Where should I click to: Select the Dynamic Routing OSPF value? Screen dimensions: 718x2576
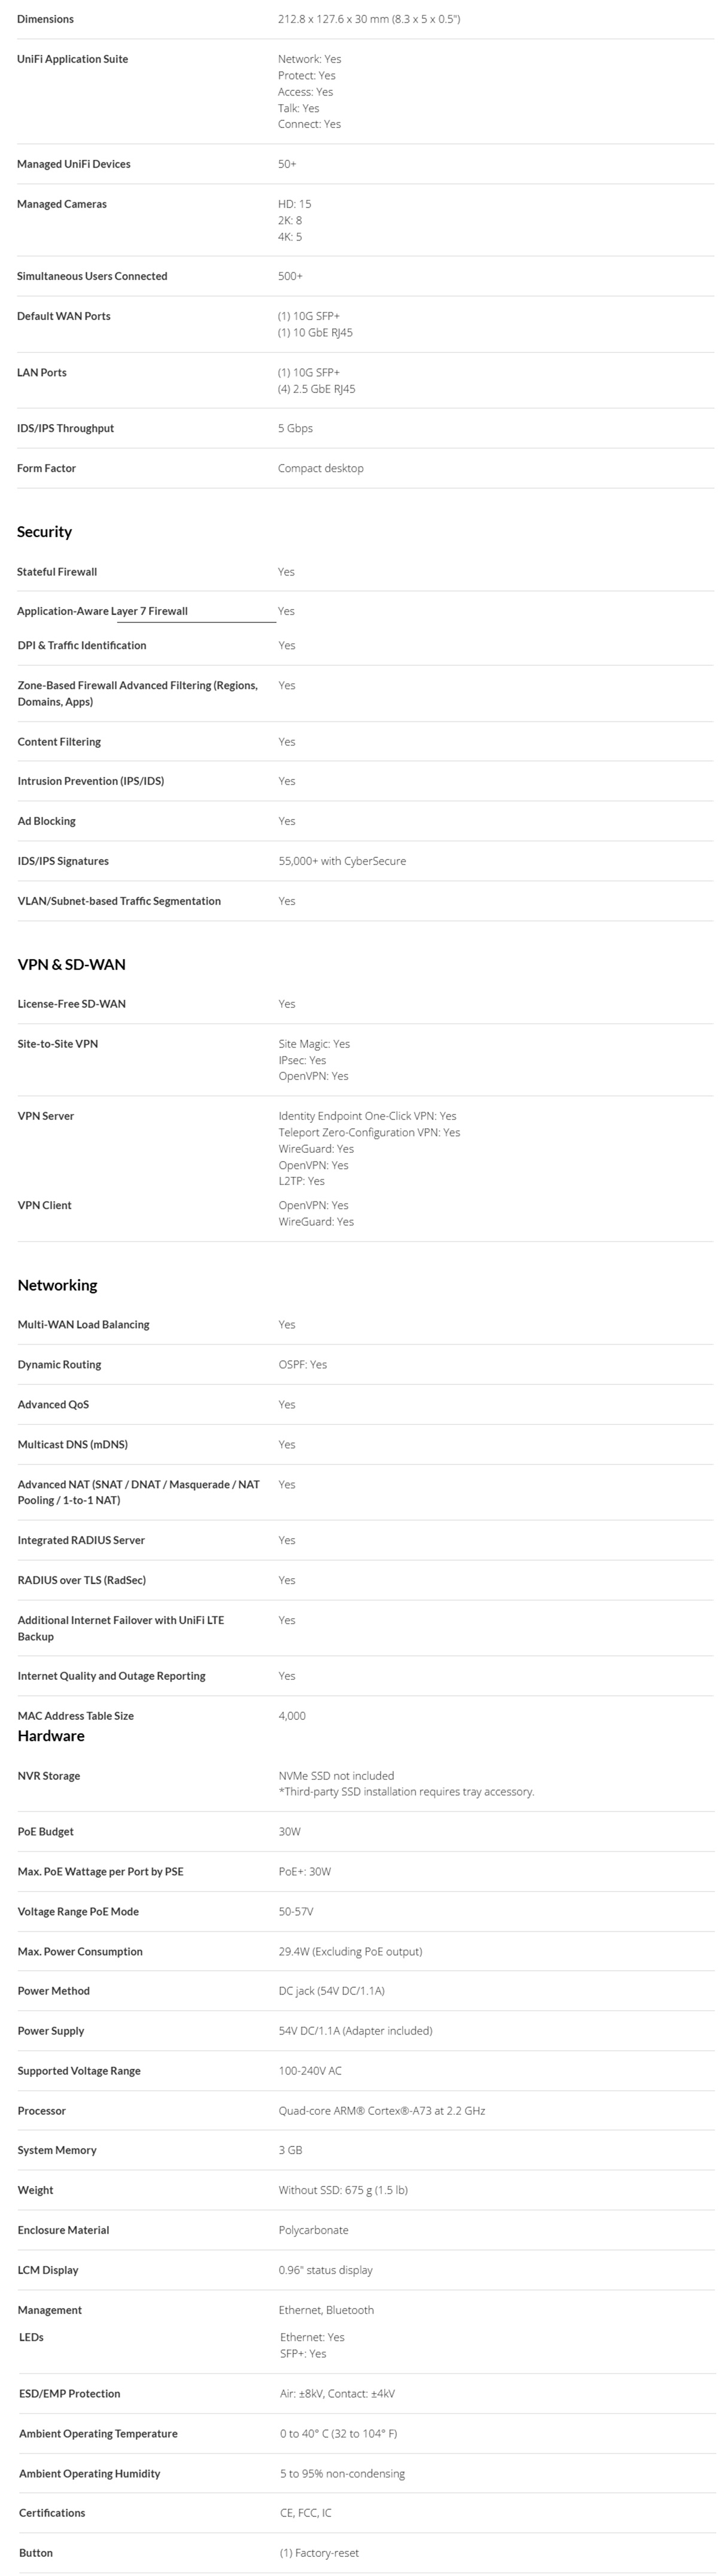point(302,1365)
